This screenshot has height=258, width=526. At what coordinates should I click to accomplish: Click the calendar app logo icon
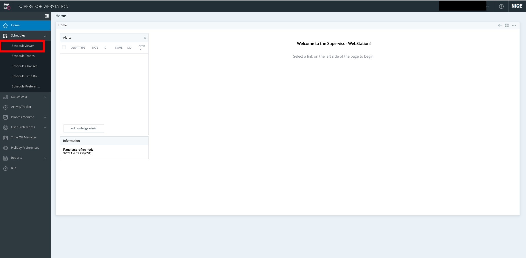(7, 6)
